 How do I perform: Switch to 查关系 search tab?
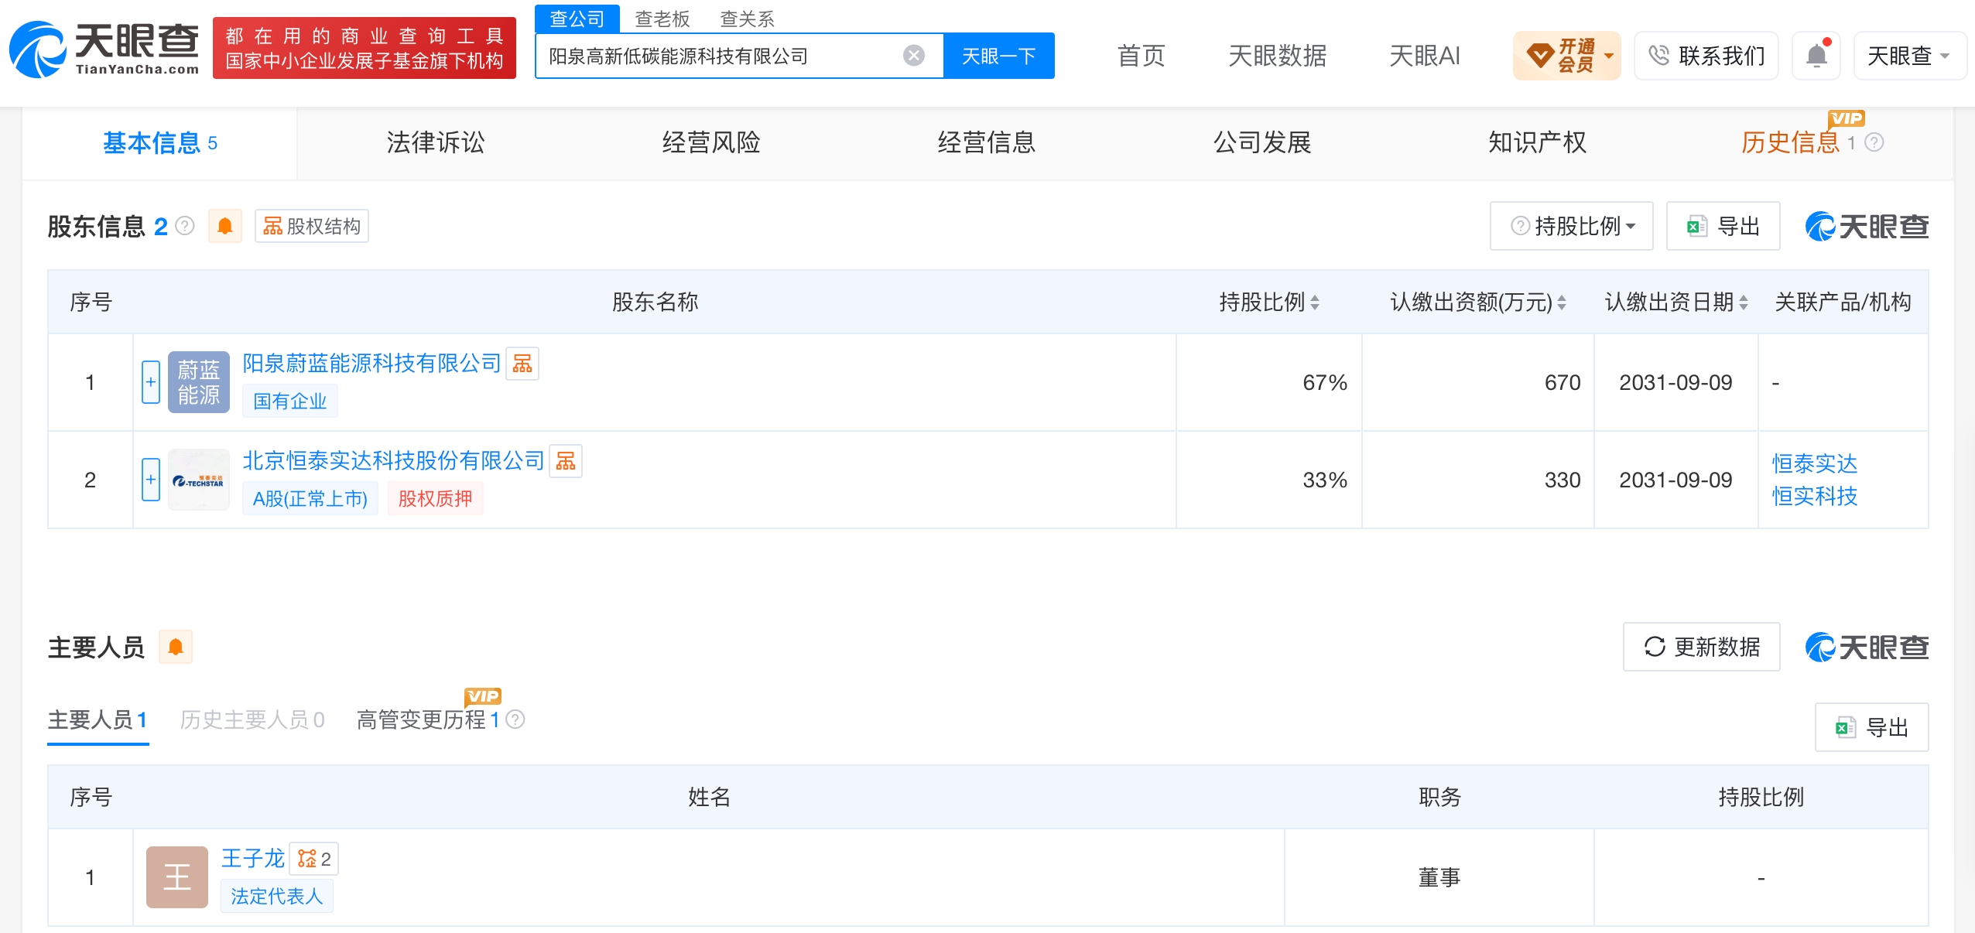pos(748,19)
